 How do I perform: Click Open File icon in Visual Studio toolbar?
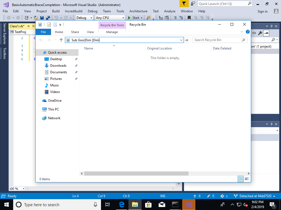click(x=36, y=18)
